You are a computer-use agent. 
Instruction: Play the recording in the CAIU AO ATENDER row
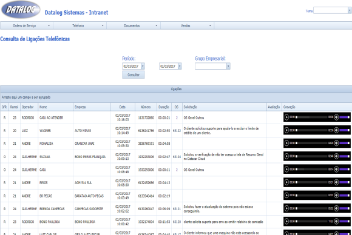286,117
